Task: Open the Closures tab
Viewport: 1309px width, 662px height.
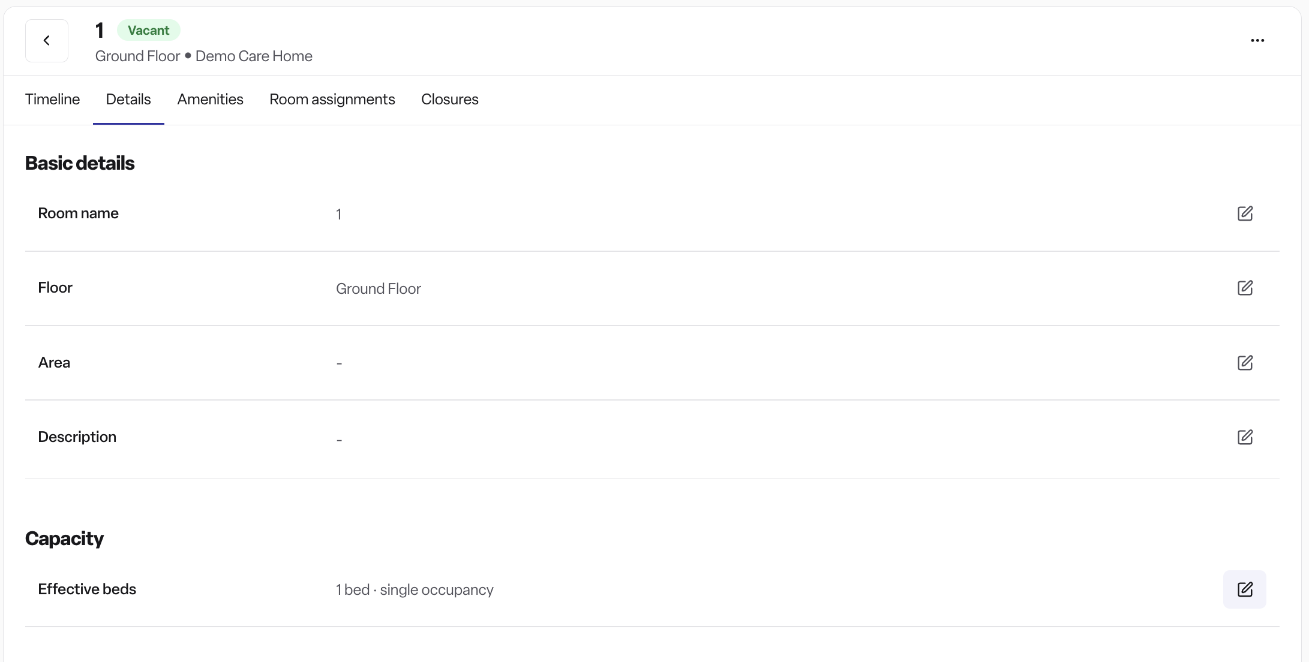Action: tap(450, 100)
